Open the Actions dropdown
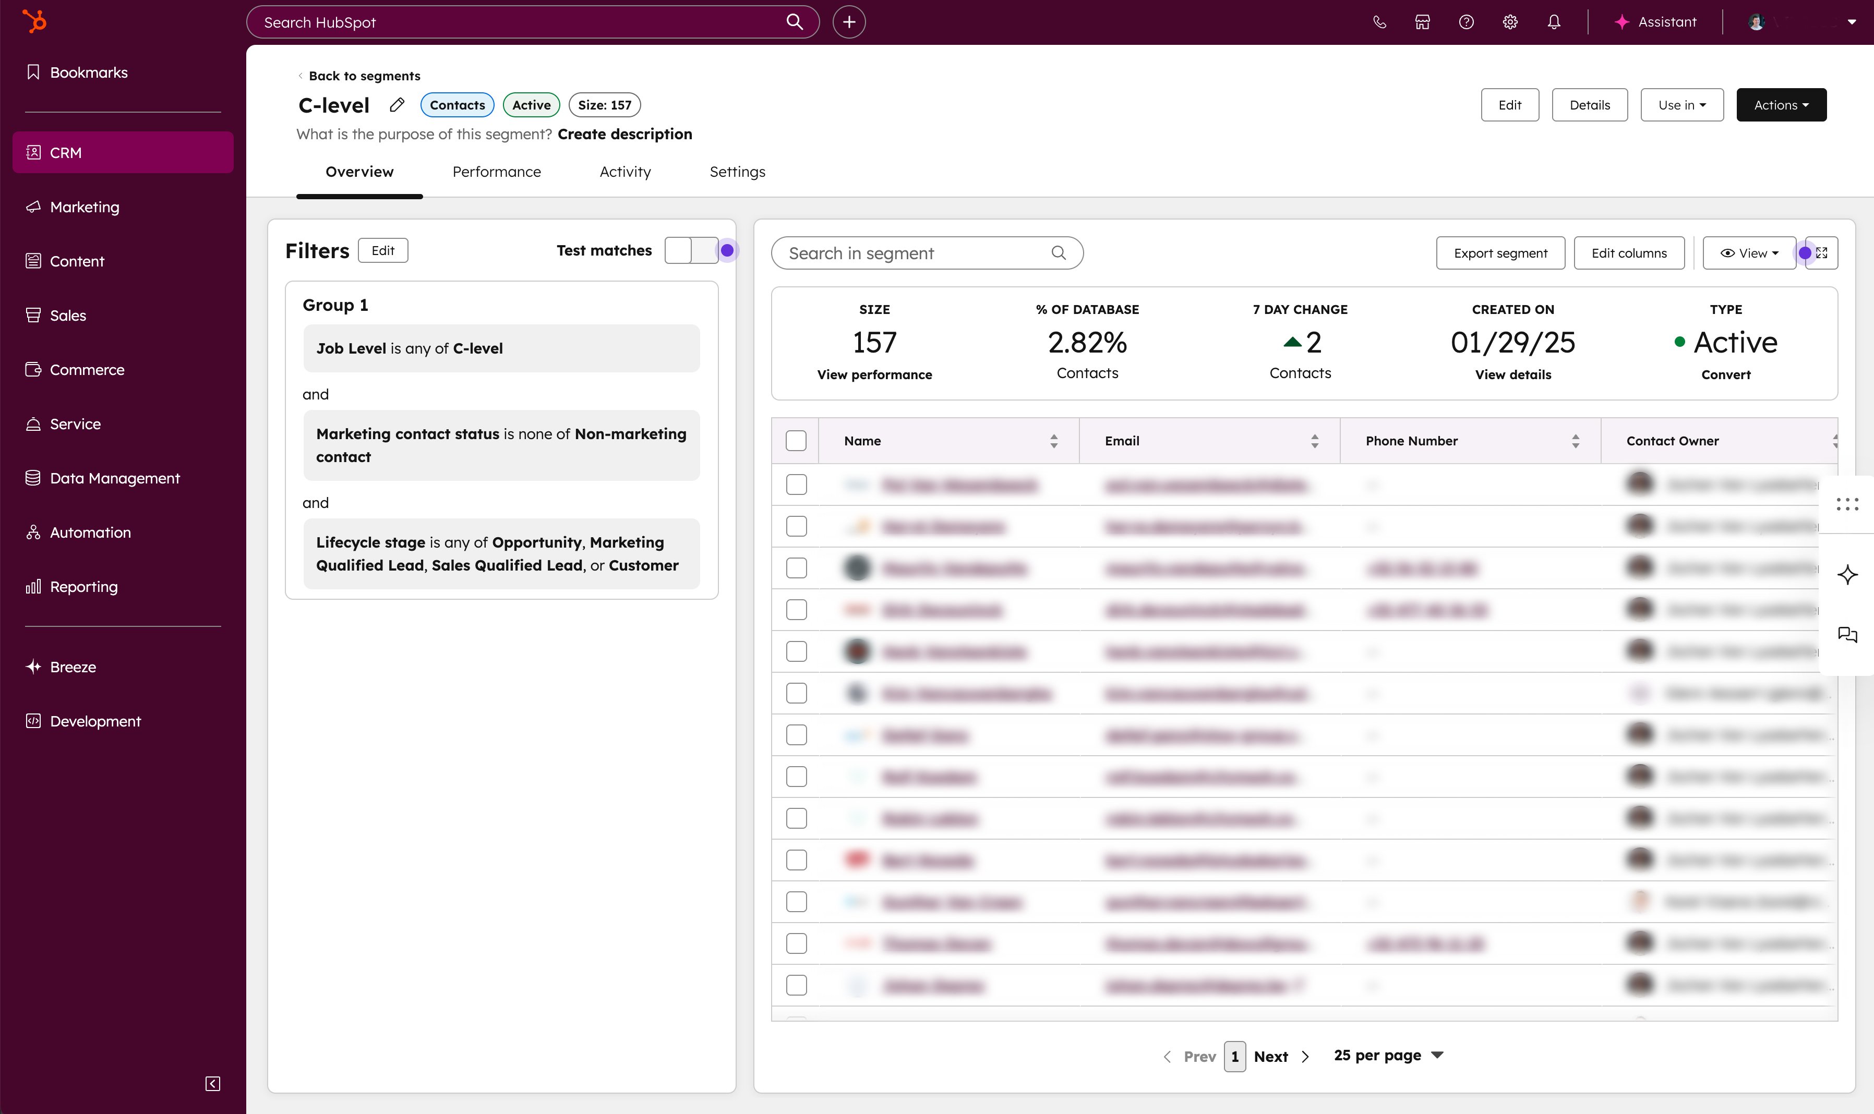 point(1781,105)
